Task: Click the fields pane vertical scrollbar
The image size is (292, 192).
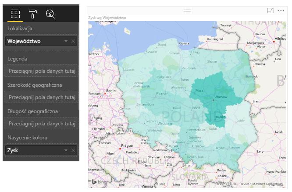Action: [x=79, y=66]
